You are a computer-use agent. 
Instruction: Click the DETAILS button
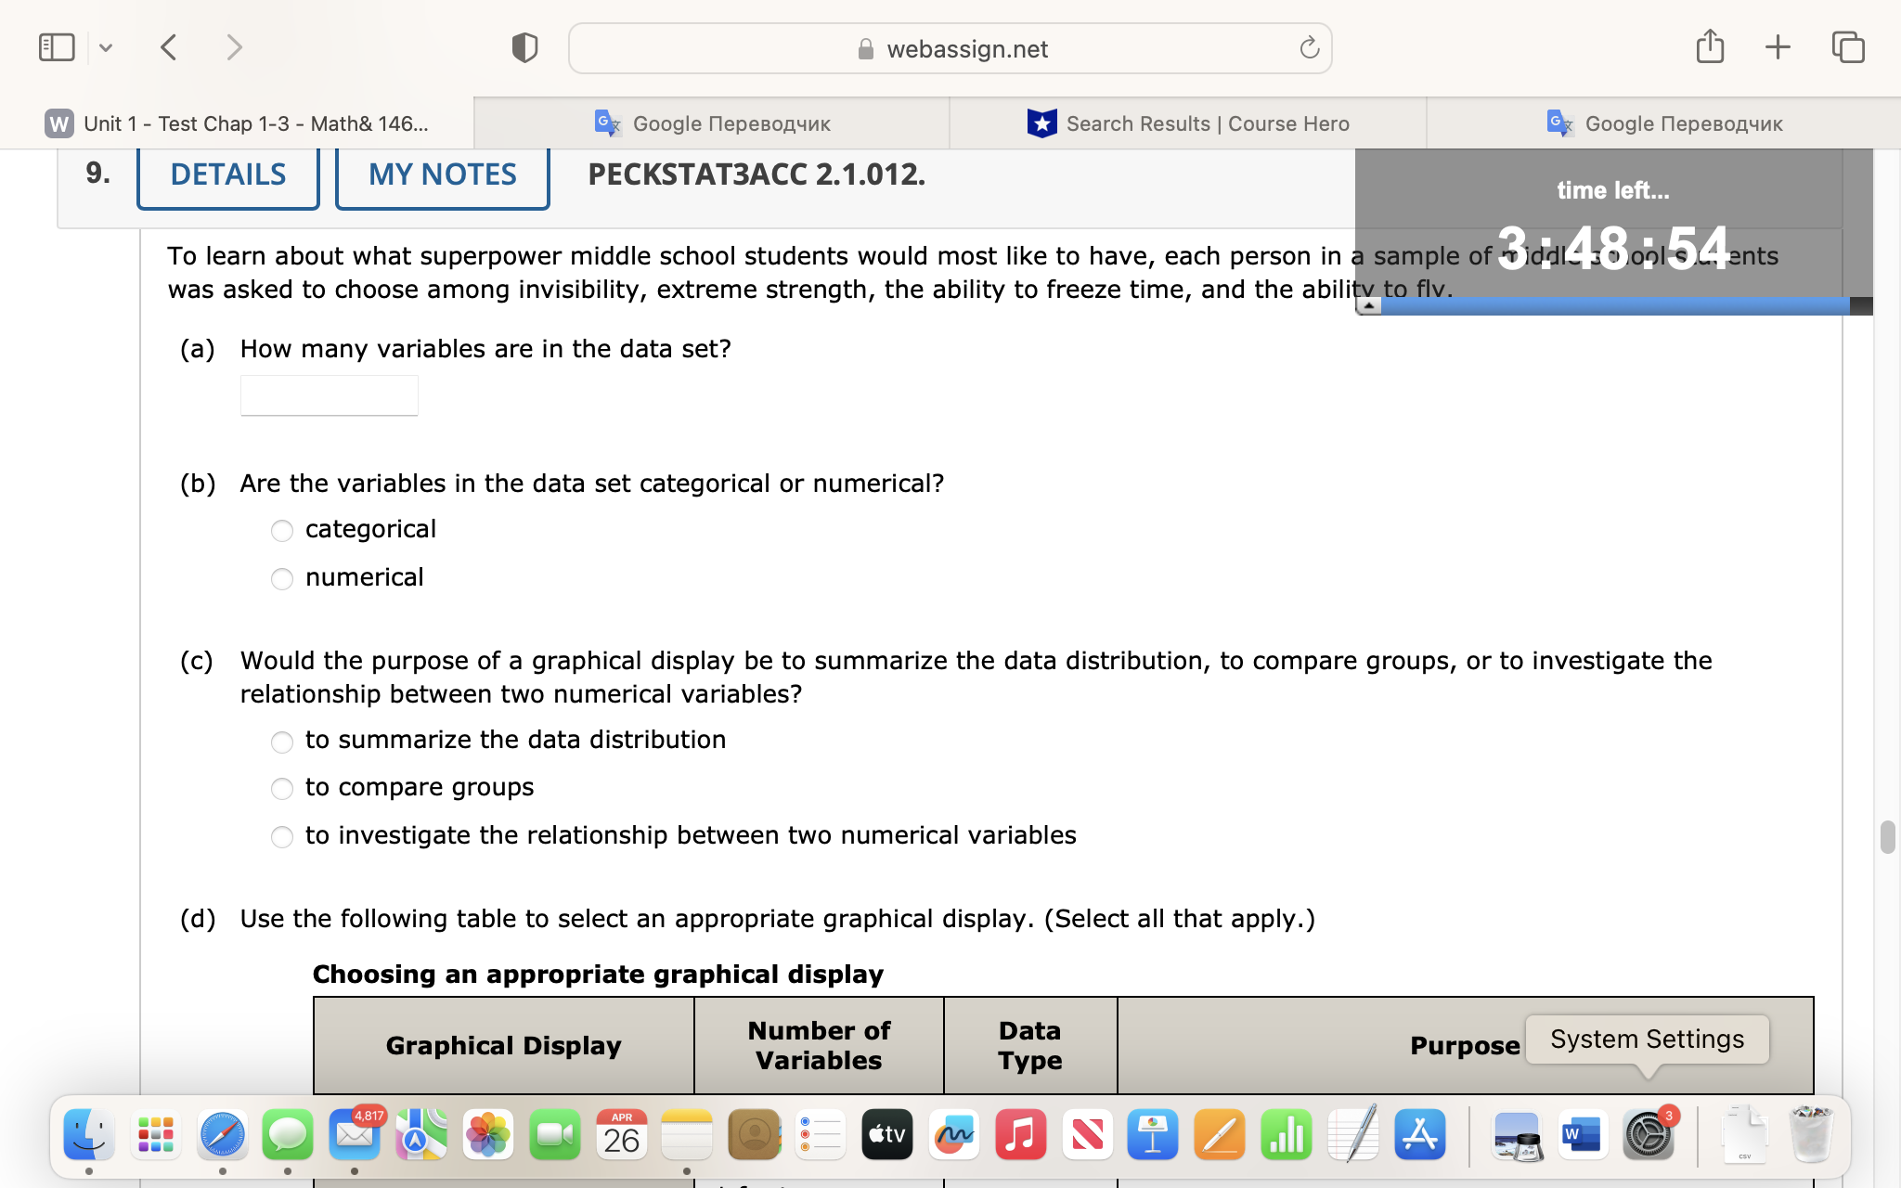(x=227, y=174)
